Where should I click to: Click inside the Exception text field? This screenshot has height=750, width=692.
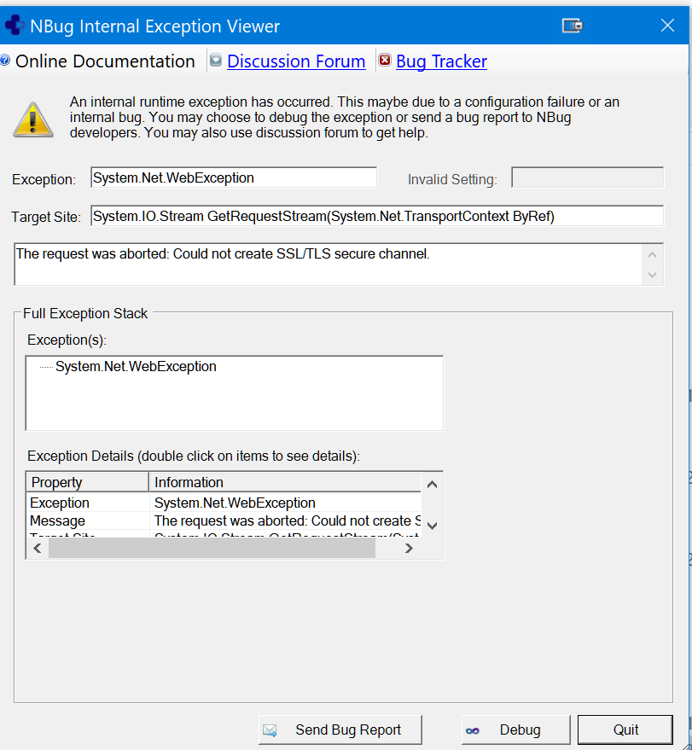pyautogui.click(x=233, y=177)
